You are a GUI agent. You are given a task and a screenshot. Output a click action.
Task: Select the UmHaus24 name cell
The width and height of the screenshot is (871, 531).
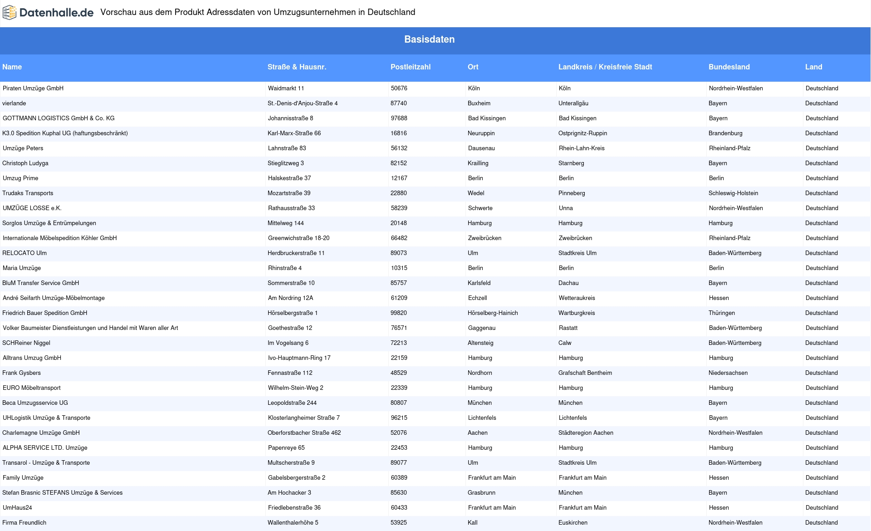tap(17, 508)
